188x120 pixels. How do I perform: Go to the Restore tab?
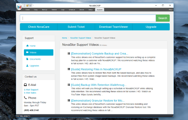(54, 10)
